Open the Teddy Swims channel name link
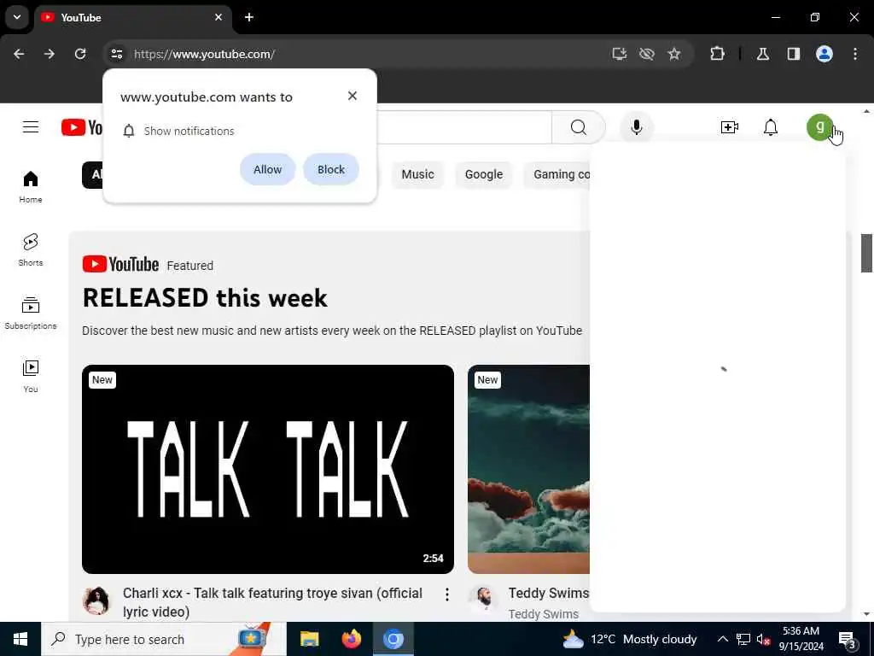The image size is (874, 656). pos(544,614)
